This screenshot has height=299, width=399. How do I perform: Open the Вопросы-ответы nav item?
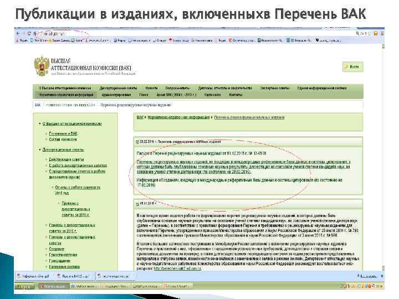(178, 88)
